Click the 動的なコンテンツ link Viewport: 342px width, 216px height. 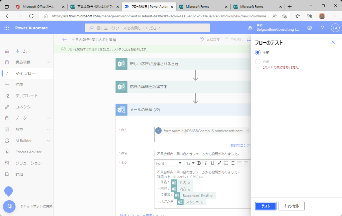tap(240, 145)
